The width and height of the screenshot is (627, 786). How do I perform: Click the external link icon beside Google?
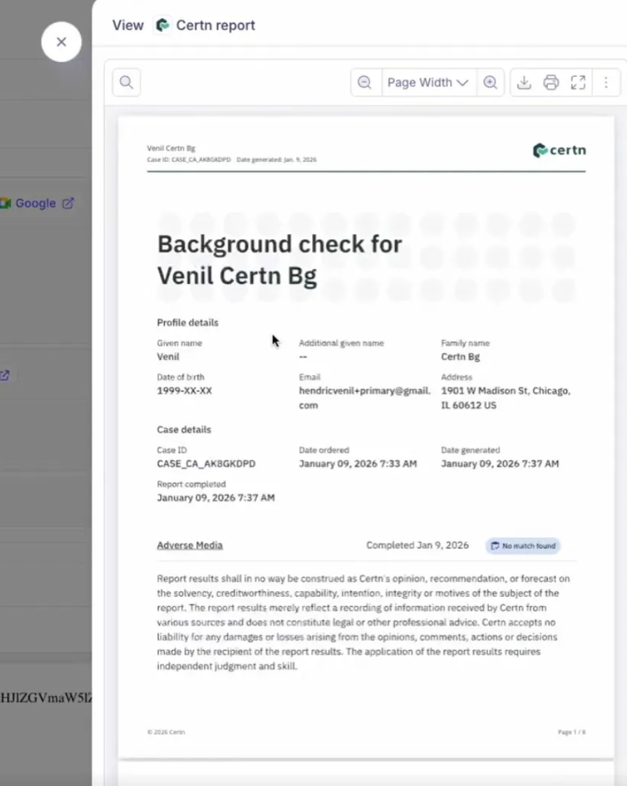click(68, 203)
